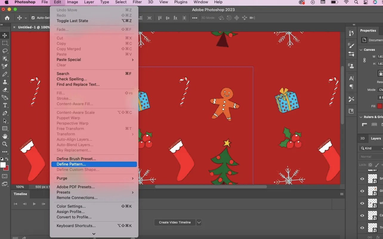The height and width of the screenshot is (239, 383).
Task: Click the horizontal canvas scrollbar
Action: tap(211, 187)
